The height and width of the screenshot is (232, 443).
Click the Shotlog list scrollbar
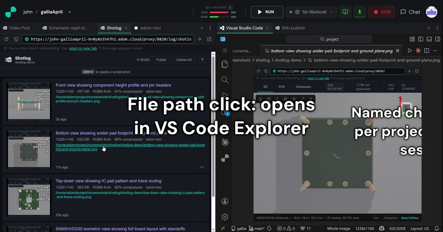click(x=213, y=126)
